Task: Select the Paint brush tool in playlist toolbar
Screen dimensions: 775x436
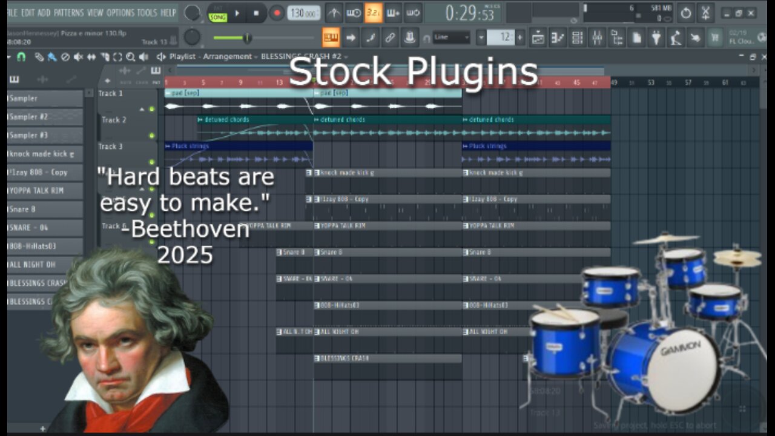Action: (x=52, y=57)
